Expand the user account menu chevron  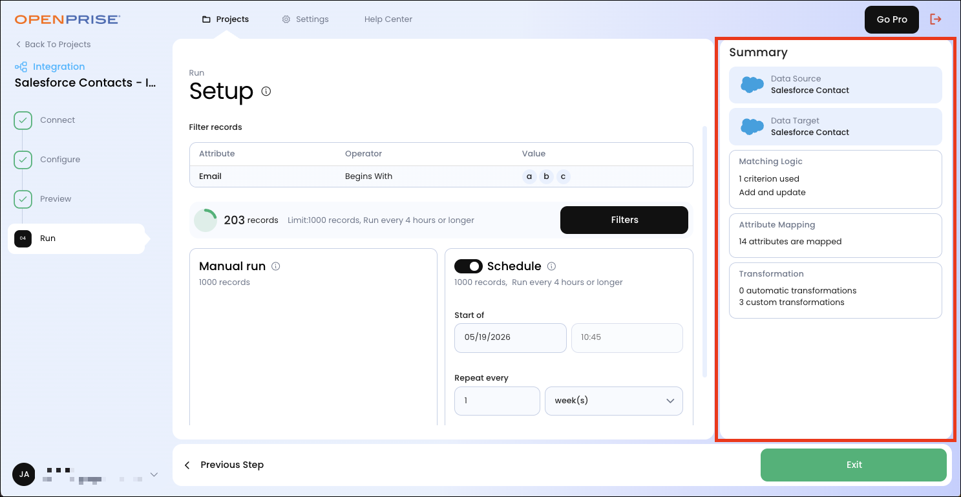[154, 474]
